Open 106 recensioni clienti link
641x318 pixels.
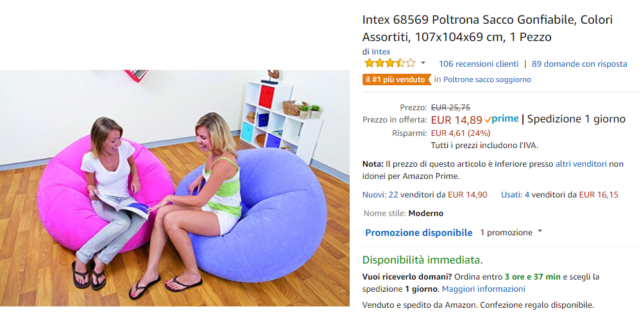tap(478, 63)
